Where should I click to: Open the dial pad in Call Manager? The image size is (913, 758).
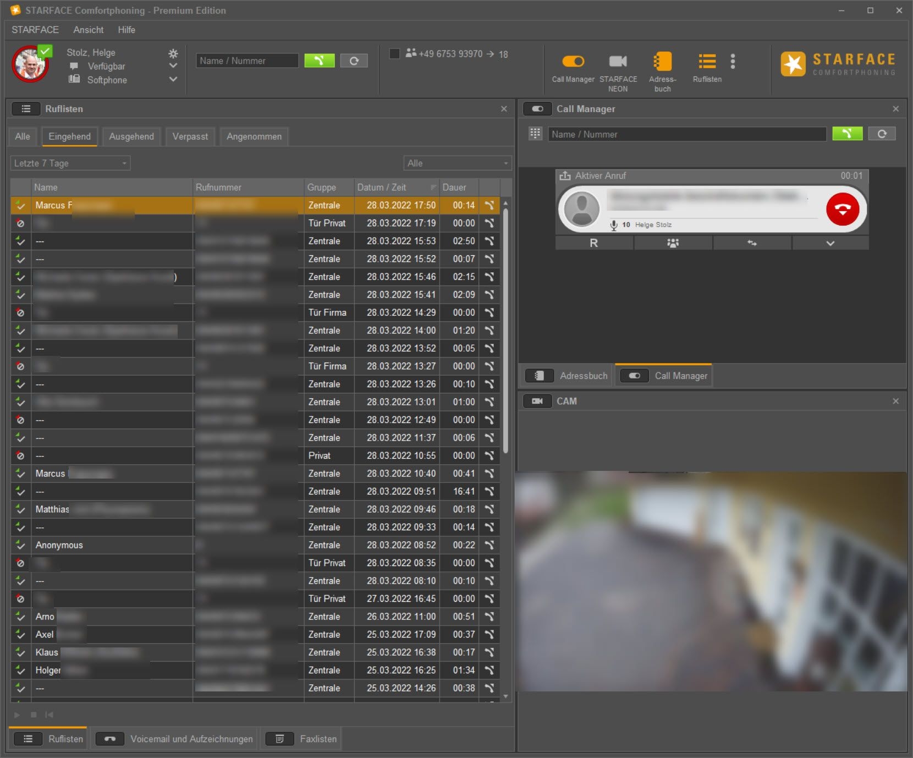[x=535, y=134]
